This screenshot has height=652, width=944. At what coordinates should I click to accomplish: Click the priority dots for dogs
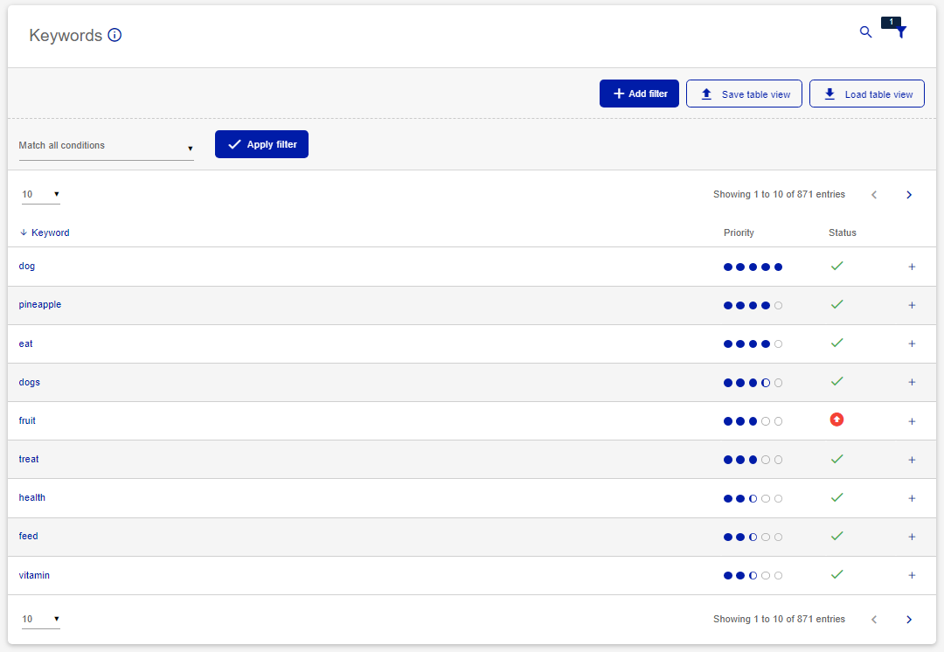753,383
